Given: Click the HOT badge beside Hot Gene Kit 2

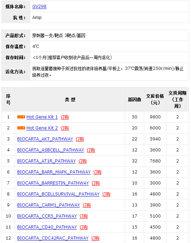Looking at the screenshot, I should point(21,128).
